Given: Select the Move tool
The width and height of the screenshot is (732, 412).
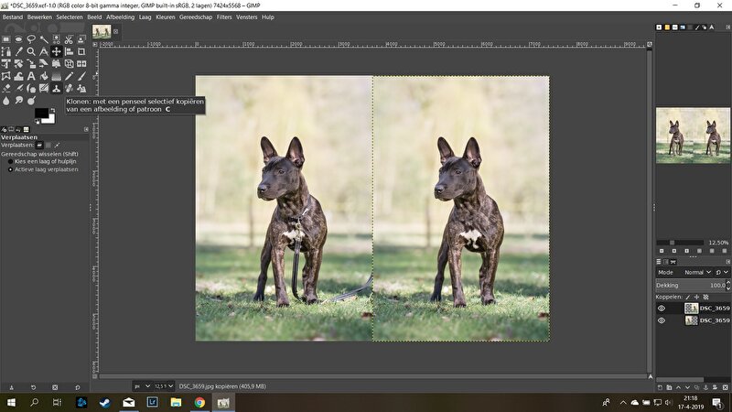Looking at the screenshot, I should [57, 51].
